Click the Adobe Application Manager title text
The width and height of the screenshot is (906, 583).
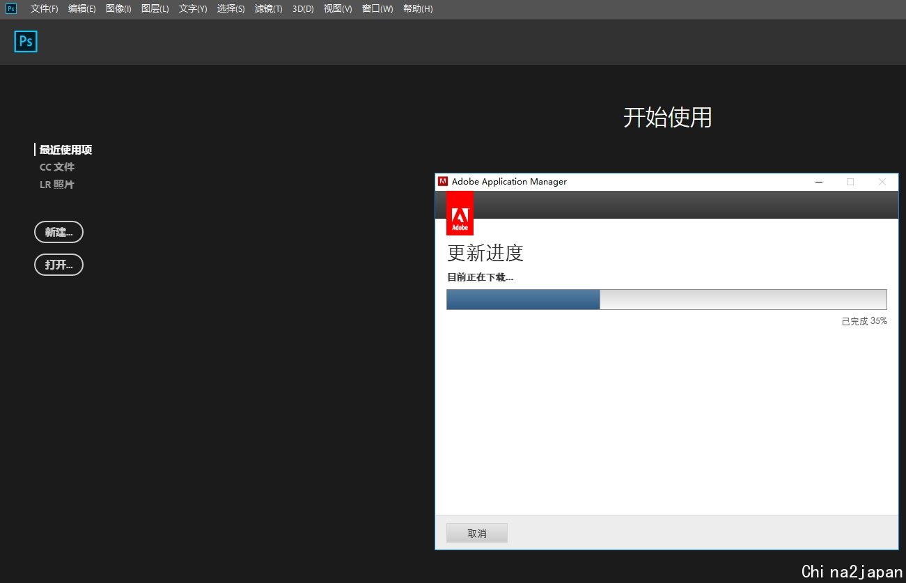point(509,182)
